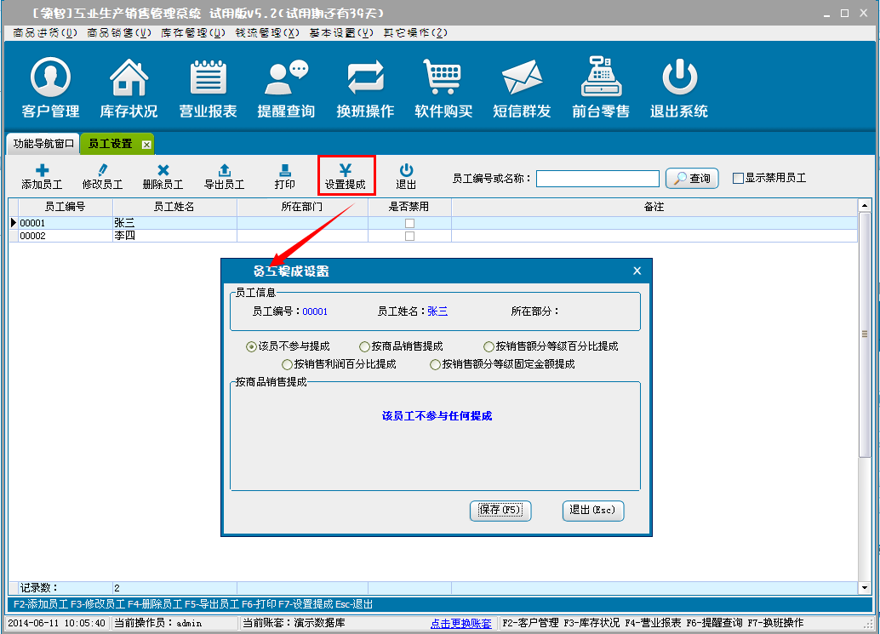Click the 保存(F5) button
Viewport: 880px width, 634px height.
click(500, 510)
